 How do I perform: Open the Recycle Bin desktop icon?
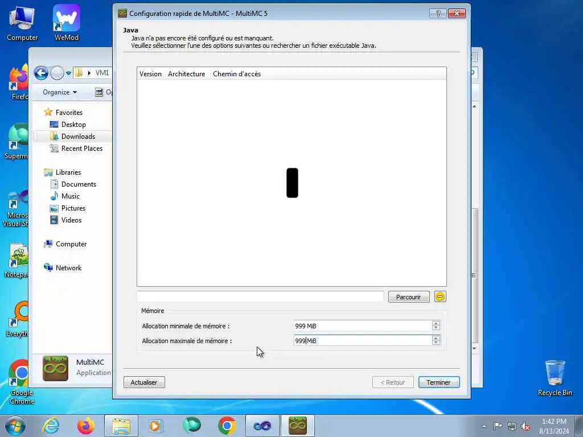(555, 378)
